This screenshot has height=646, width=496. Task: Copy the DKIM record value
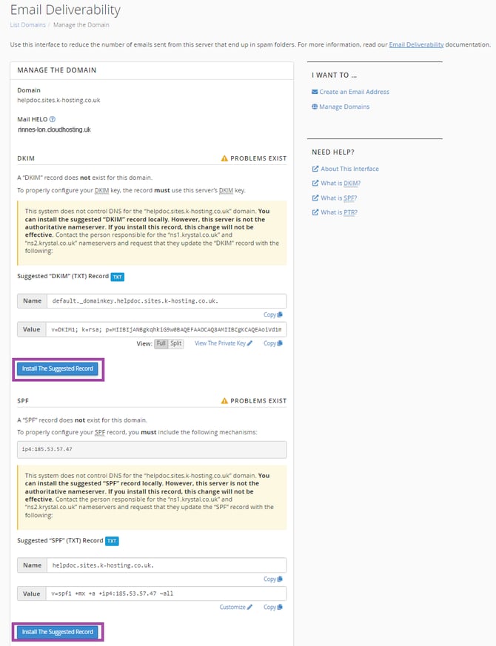click(273, 343)
